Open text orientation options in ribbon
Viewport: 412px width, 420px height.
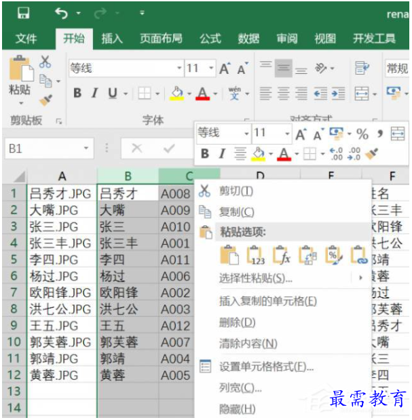click(x=321, y=69)
